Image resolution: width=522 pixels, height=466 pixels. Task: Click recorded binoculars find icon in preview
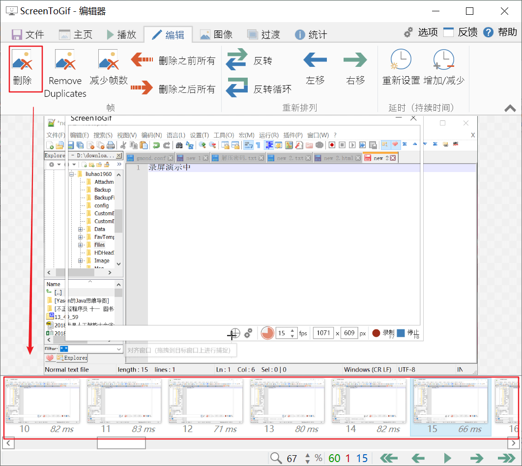[179, 145]
